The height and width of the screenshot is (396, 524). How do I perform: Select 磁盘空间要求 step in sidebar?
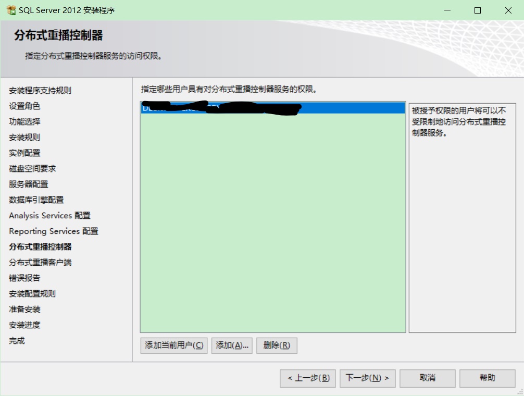pos(32,168)
